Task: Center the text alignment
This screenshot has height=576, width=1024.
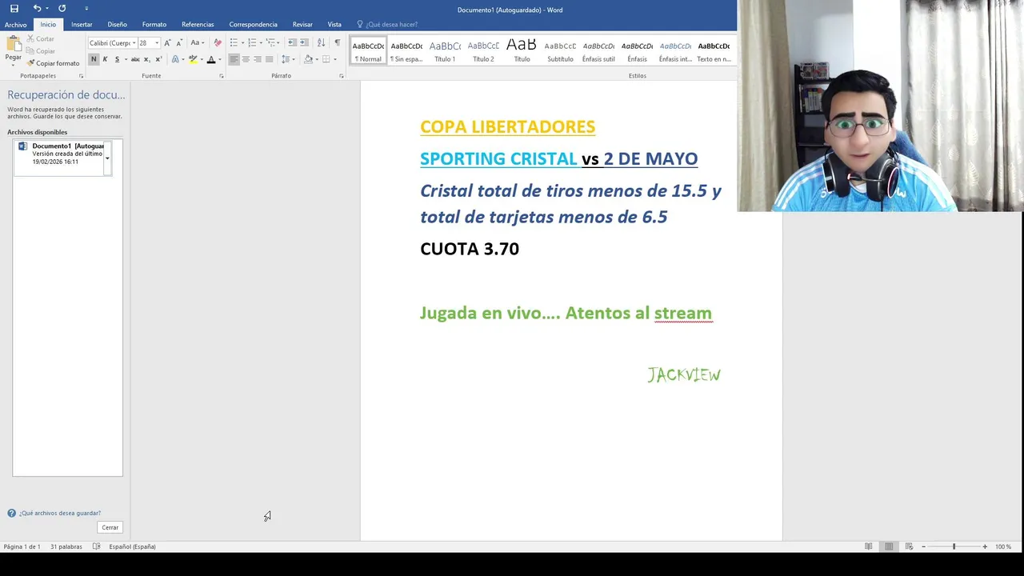Action: (246, 59)
